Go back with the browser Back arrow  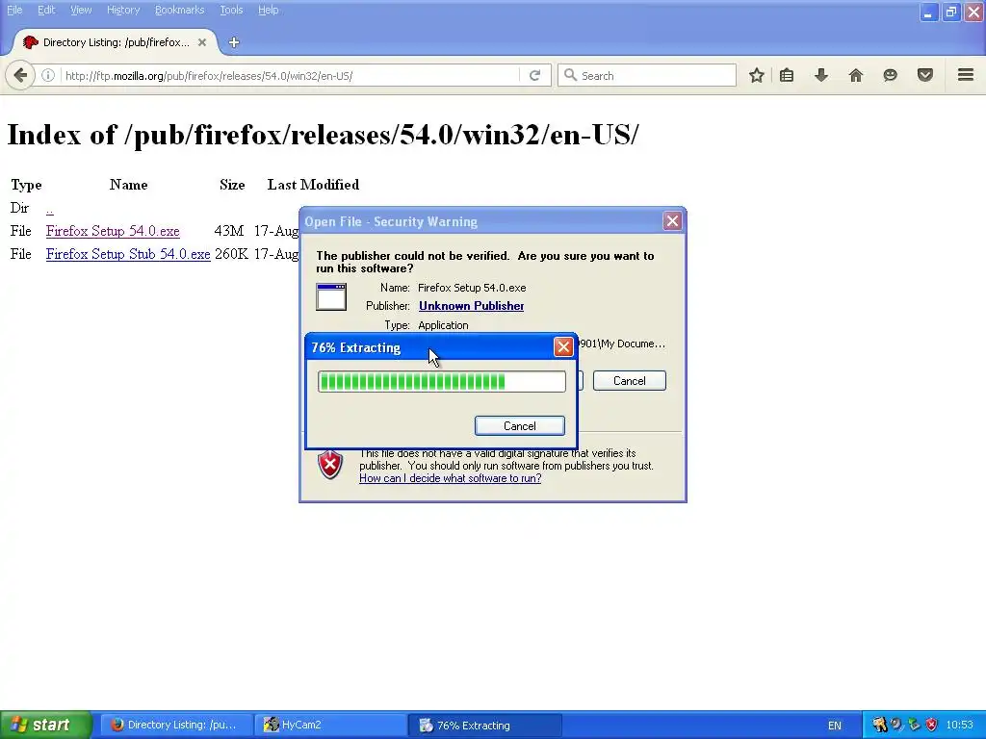click(x=20, y=75)
